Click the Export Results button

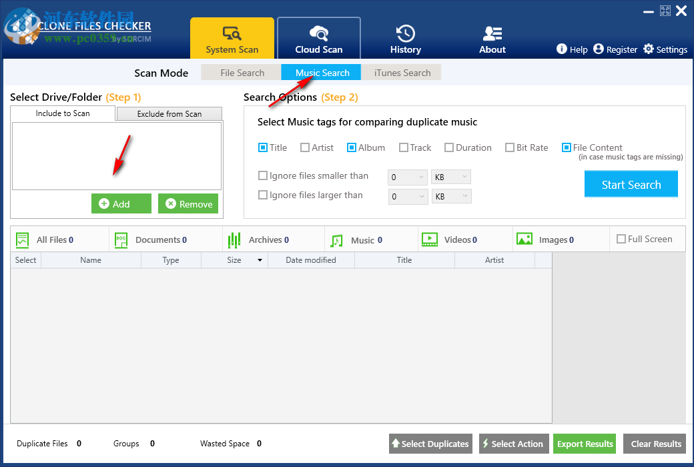[585, 444]
